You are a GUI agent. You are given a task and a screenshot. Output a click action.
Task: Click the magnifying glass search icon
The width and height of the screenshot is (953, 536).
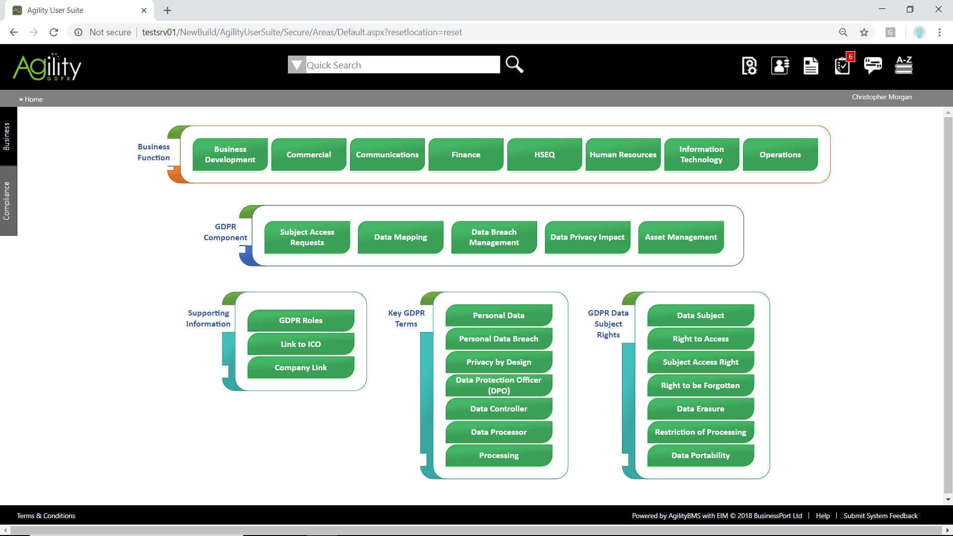(x=514, y=65)
